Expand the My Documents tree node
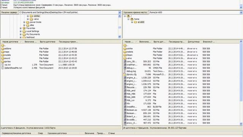 point(21,34)
